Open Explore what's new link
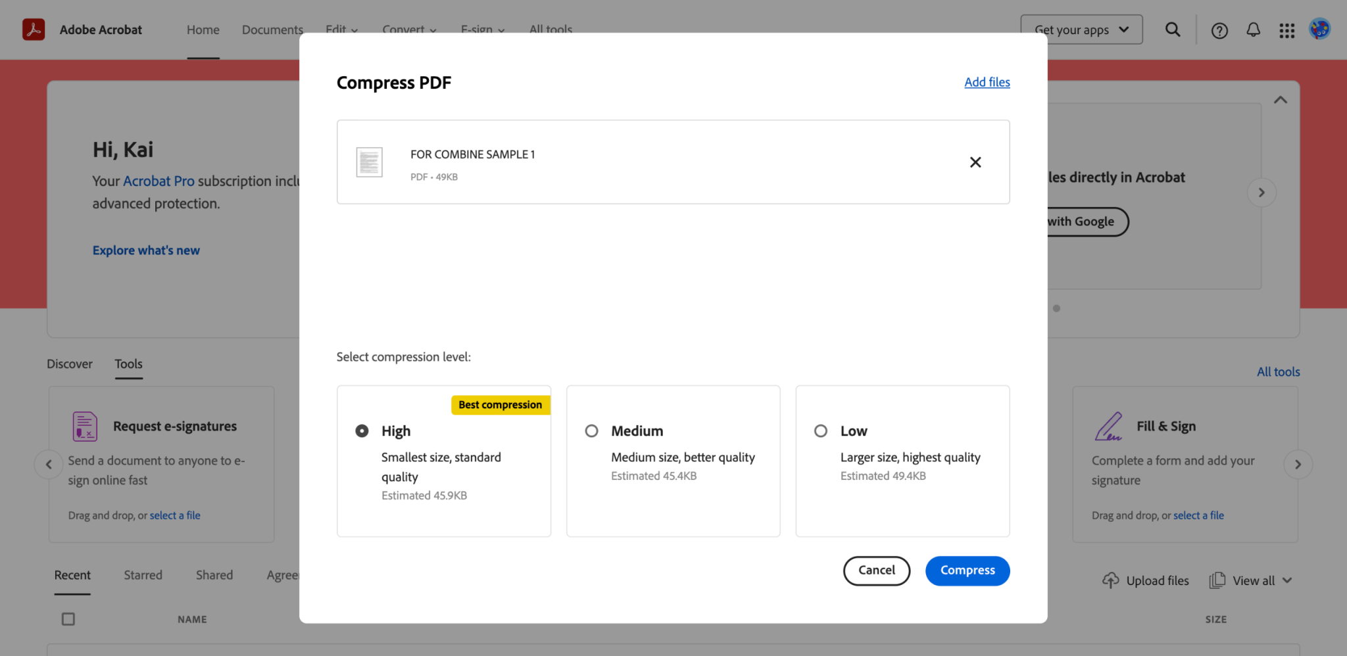 [x=146, y=250]
